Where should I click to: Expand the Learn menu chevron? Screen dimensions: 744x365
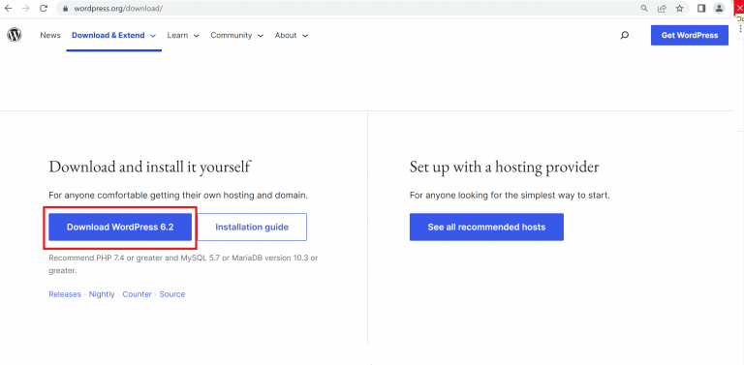[x=197, y=36]
